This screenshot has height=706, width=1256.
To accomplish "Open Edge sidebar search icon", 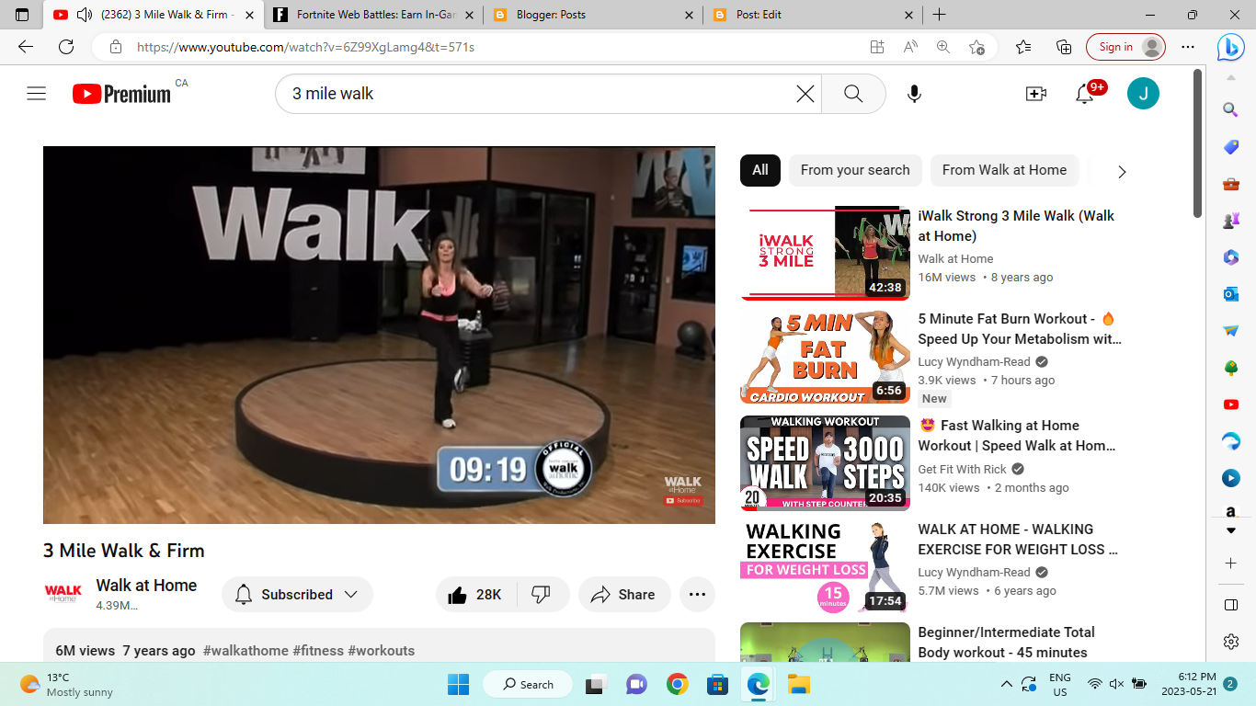I will 1231,109.
